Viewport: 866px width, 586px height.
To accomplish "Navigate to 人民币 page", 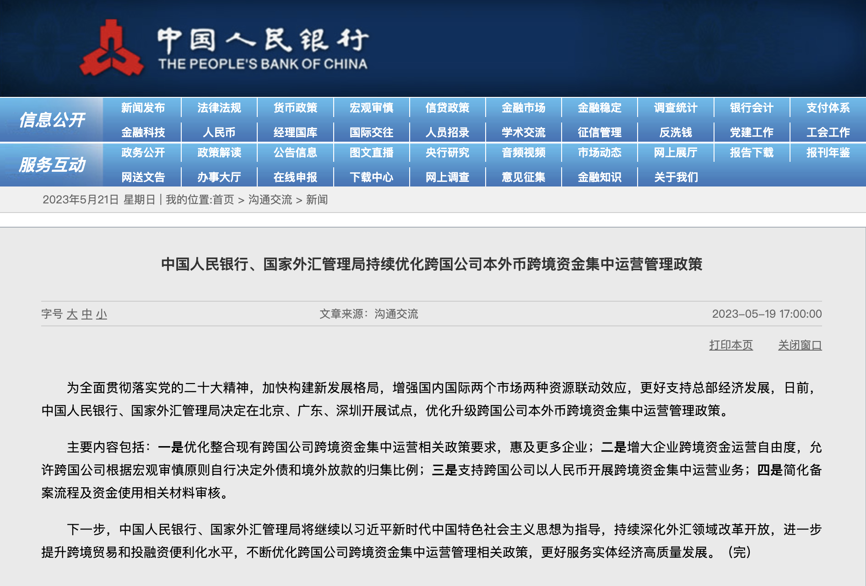I will pyautogui.click(x=219, y=133).
